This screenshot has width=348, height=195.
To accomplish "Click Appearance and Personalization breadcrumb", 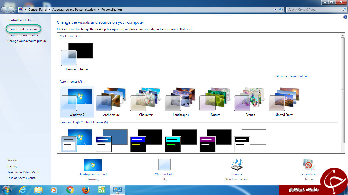I will pos(74,10).
